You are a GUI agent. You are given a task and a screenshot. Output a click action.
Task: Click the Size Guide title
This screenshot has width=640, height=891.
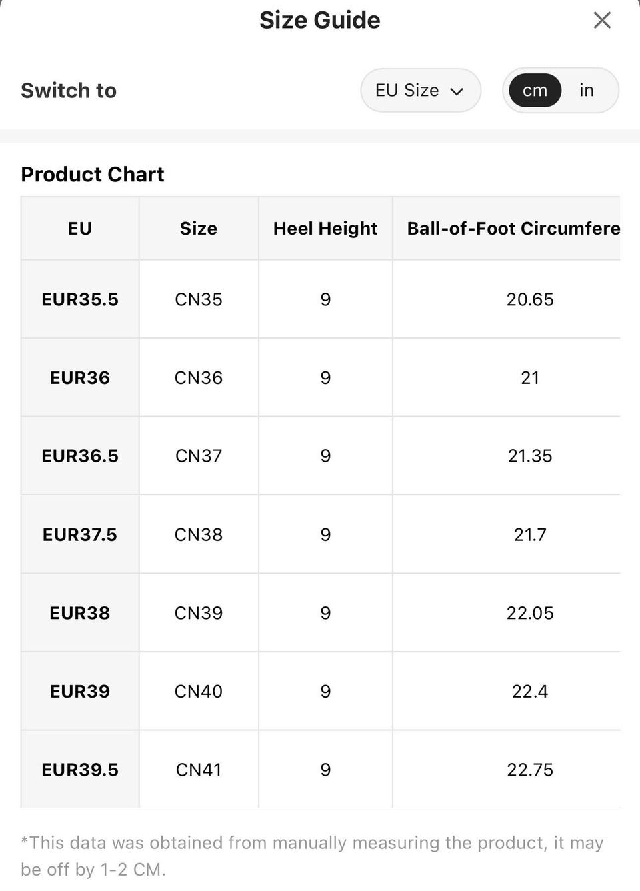point(320,20)
